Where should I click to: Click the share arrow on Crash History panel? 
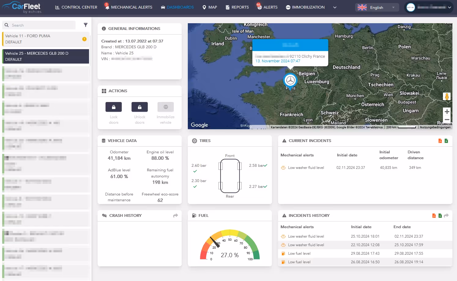click(x=176, y=215)
